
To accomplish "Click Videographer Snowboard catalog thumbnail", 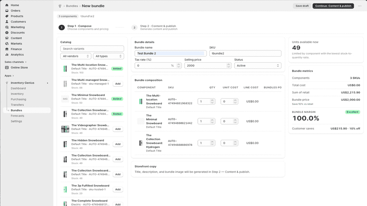I will click(x=65, y=129).
